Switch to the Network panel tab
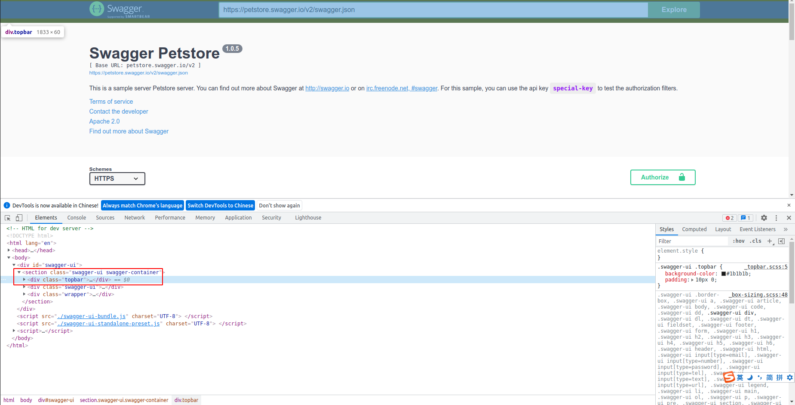This screenshot has width=795, height=405. pos(135,218)
